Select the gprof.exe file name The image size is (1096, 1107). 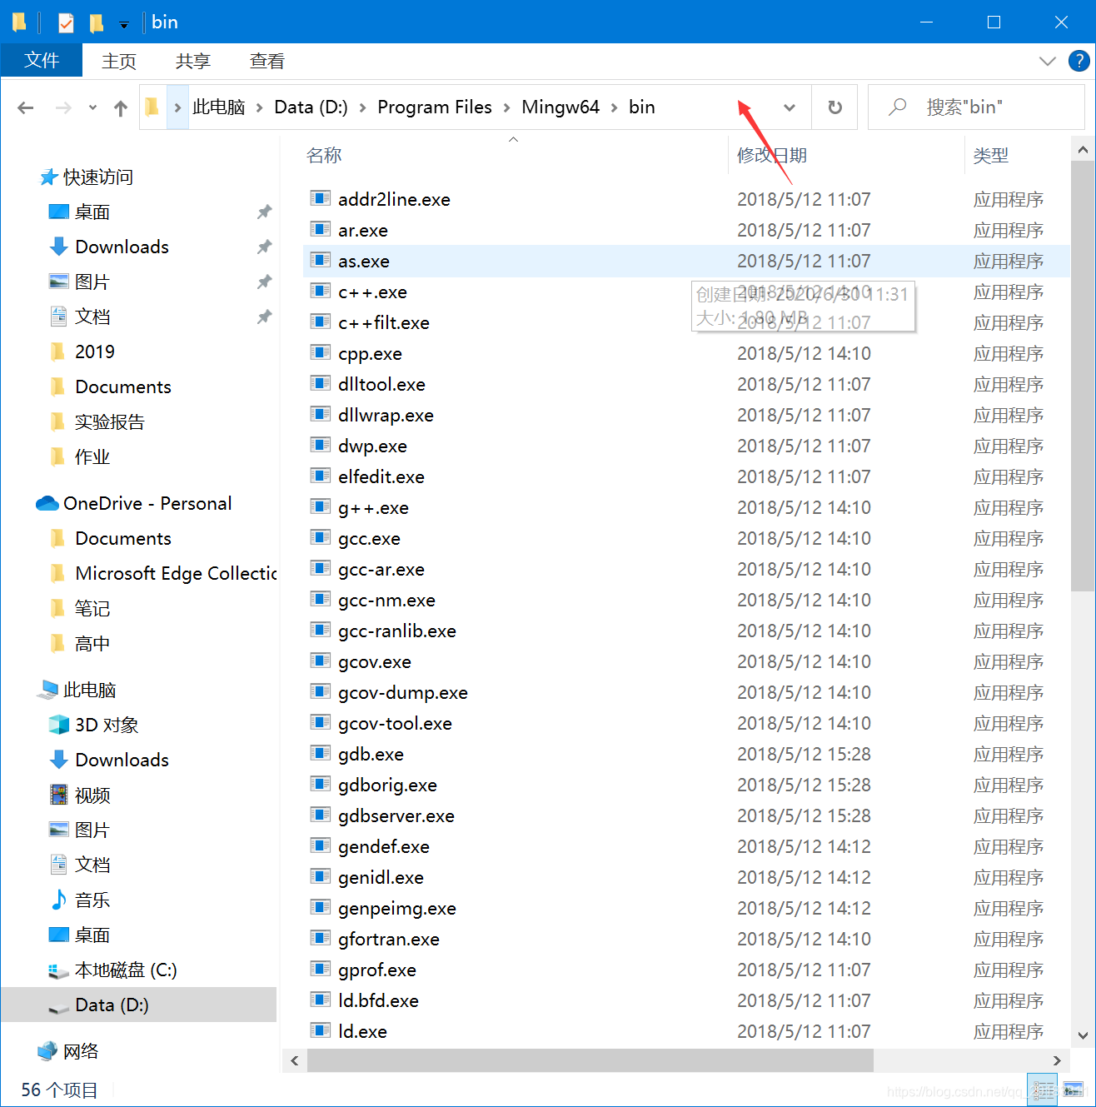376,970
